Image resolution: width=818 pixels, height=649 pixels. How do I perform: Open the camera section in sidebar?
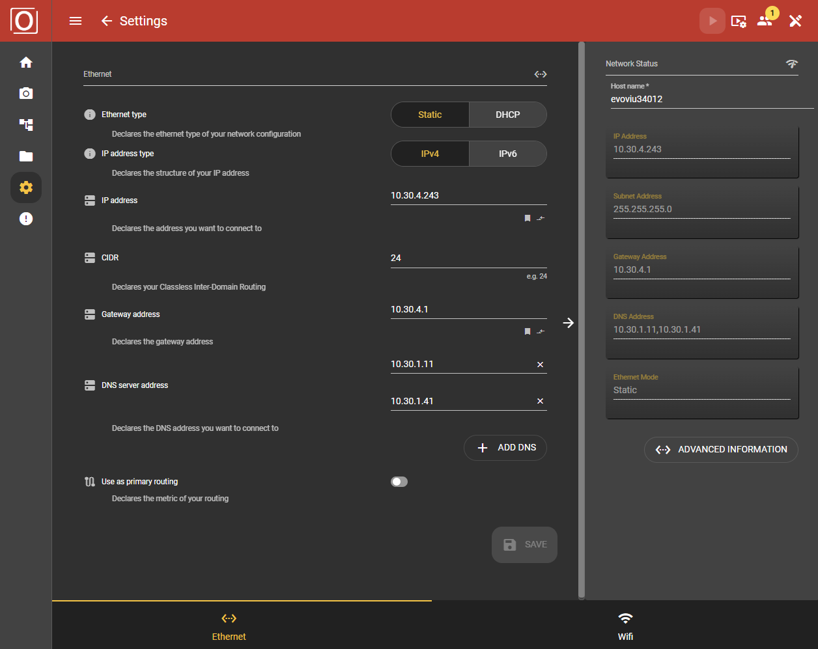tap(26, 94)
